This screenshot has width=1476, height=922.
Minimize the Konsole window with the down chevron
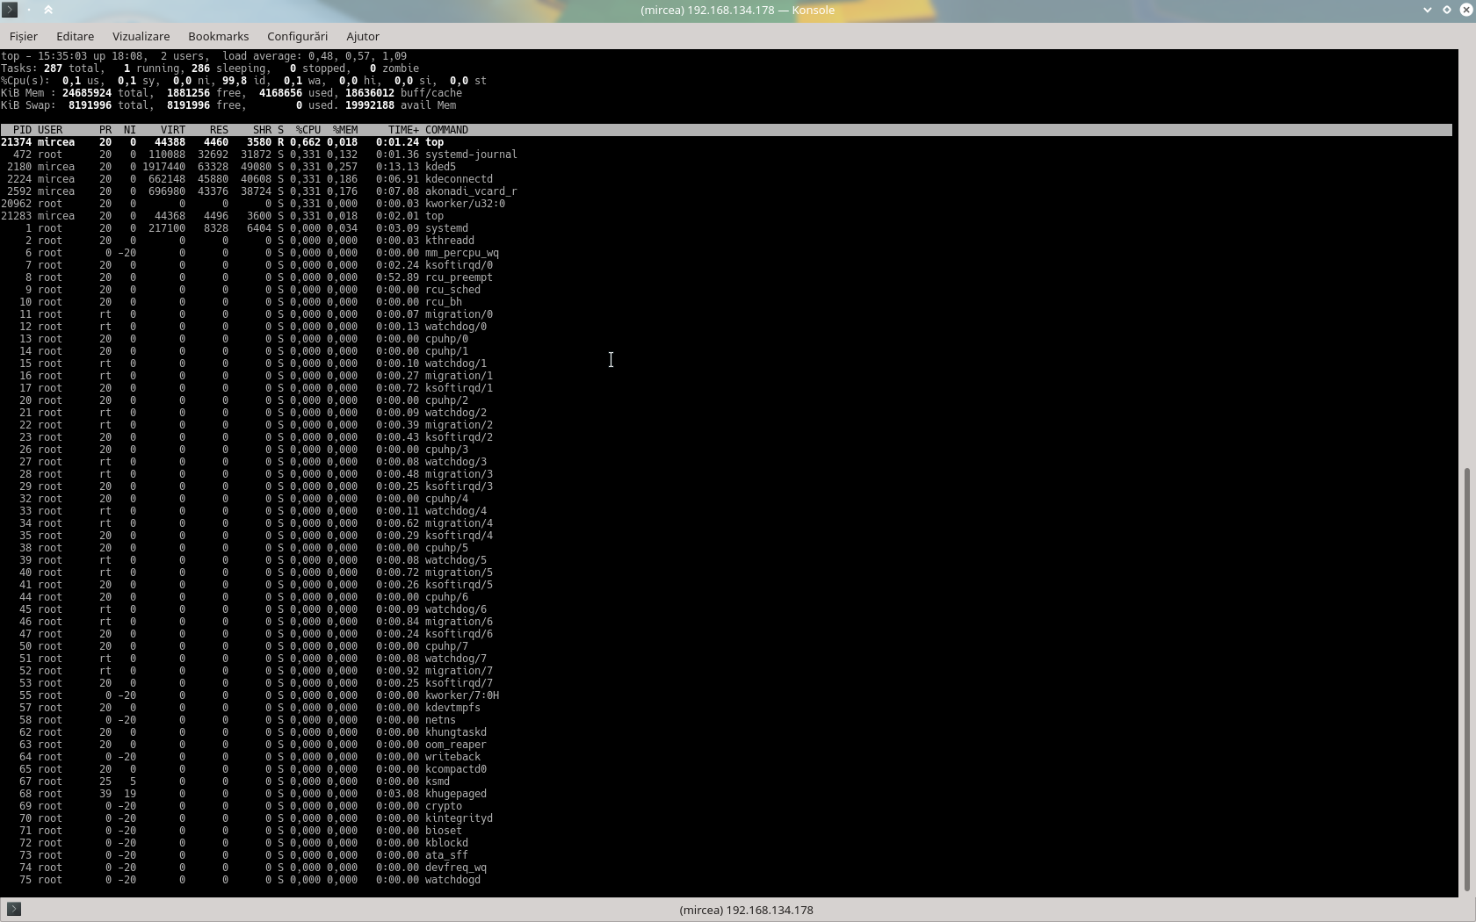[1427, 10]
